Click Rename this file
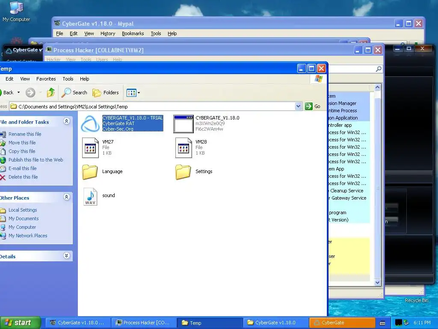The height and width of the screenshot is (329, 438). pos(25,134)
